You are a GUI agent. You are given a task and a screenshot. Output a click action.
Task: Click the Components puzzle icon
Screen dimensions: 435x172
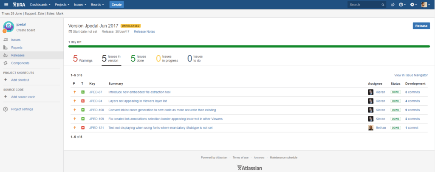click(5, 63)
